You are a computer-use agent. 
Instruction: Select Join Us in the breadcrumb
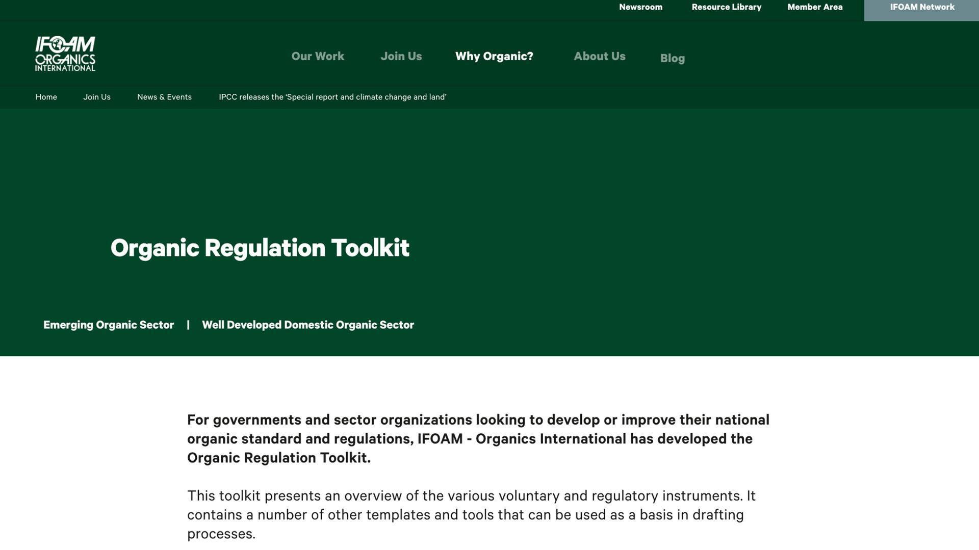coord(97,97)
